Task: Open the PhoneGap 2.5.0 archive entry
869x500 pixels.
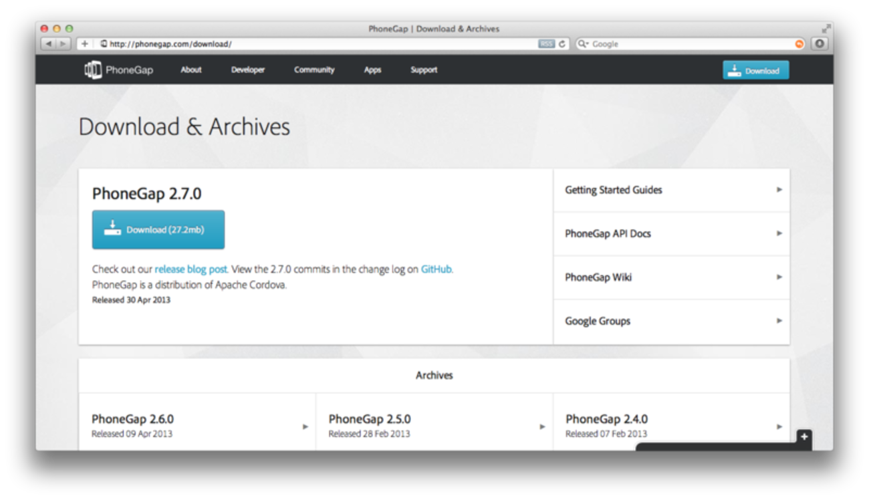Action: click(434, 422)
